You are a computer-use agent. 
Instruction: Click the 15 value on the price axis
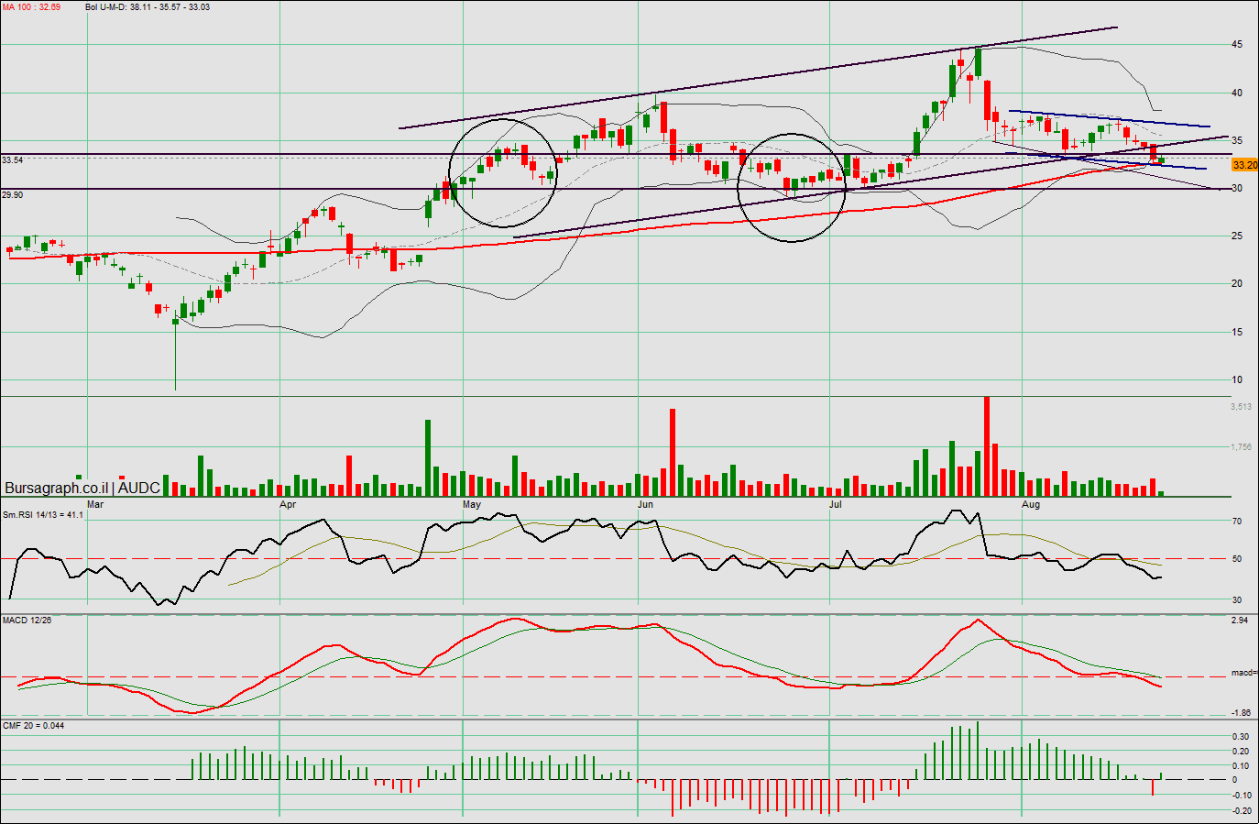coord(1237,332)
